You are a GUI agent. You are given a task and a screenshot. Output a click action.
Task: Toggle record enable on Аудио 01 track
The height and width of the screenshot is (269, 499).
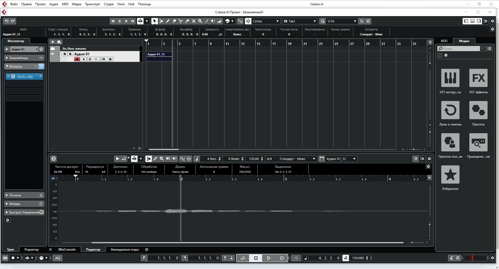click(x=77, y=59)
